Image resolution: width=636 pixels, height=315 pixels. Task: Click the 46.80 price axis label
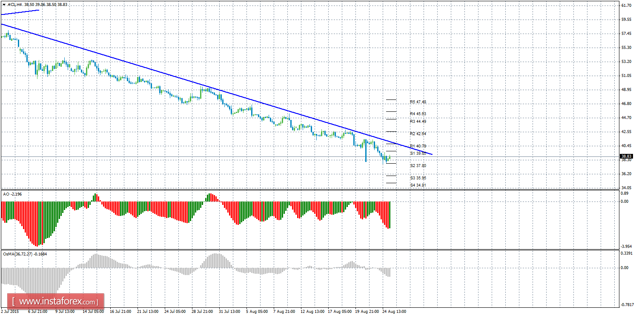coord(626,104)
